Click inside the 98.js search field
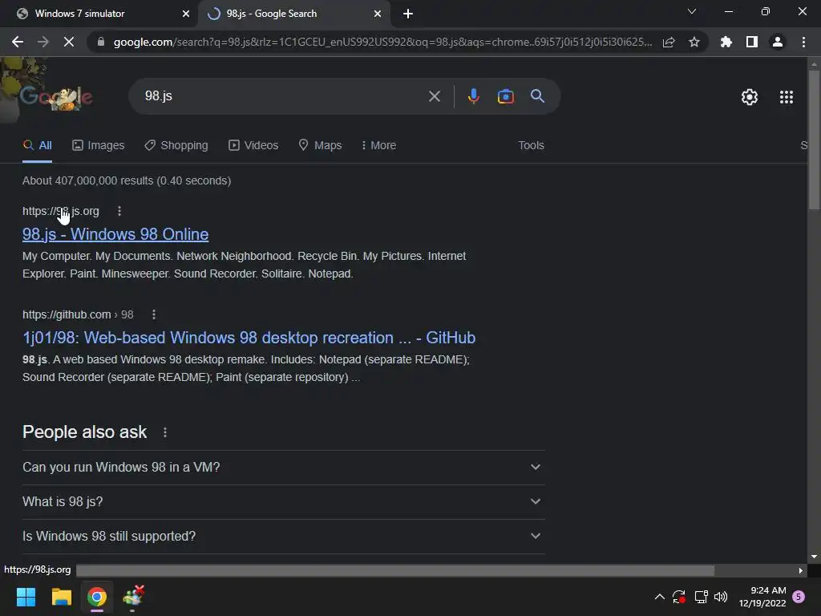This screenshot has height=616, width=821. (283, 96)
